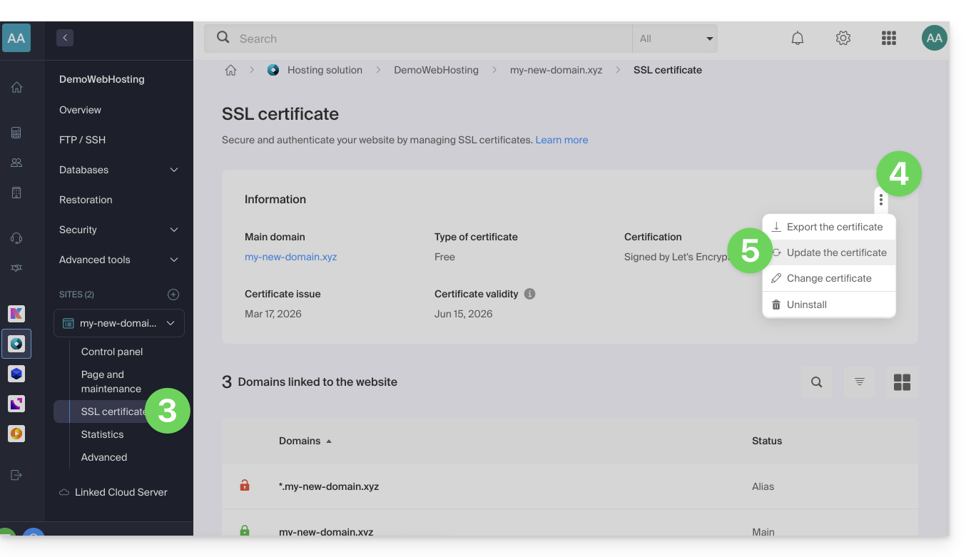The width and height of the screenshot is (971, 557).
Task: Click the Learn more link
Action: pyautogui.click(x=561, y=140)
